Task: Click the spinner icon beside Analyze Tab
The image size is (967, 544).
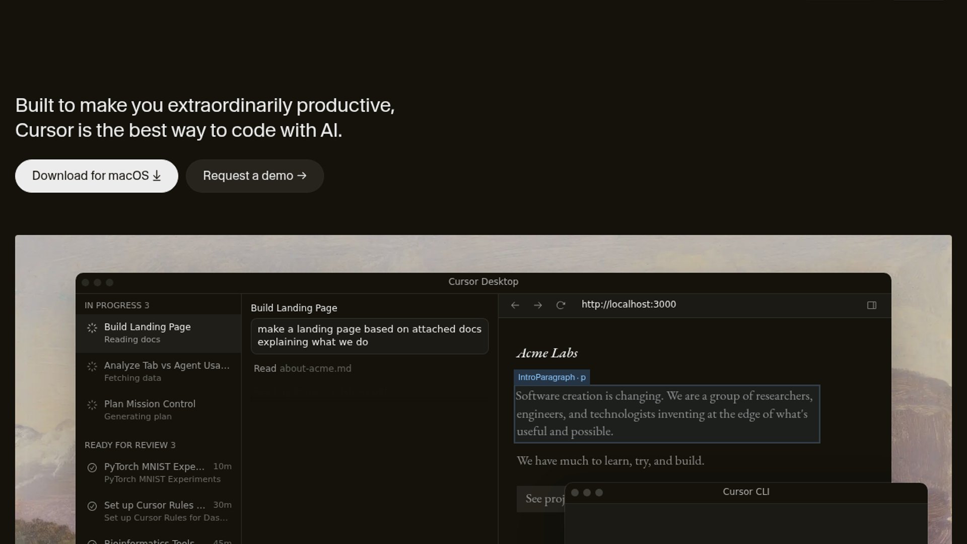Action: (92, 367)
